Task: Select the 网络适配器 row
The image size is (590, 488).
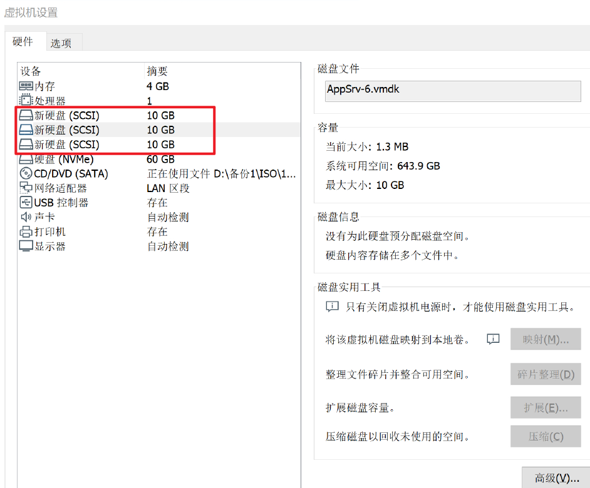Action: pos(159,188)
